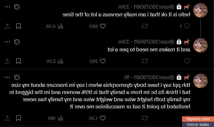
Task: Open more options on the "really nervous" tweet
Action: (x=7, y=7)
